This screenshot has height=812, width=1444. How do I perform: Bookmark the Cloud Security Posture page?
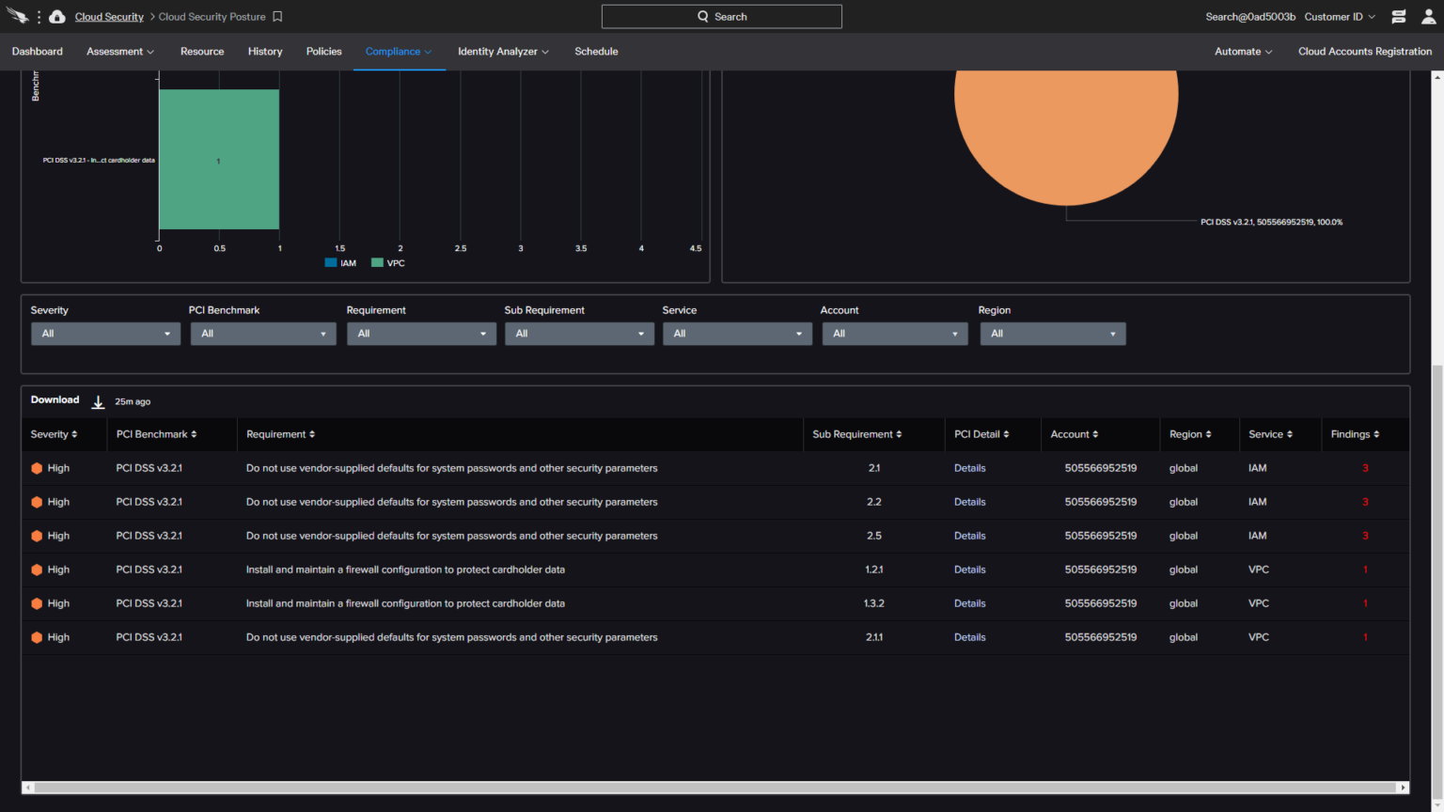[x=275, y=16]
